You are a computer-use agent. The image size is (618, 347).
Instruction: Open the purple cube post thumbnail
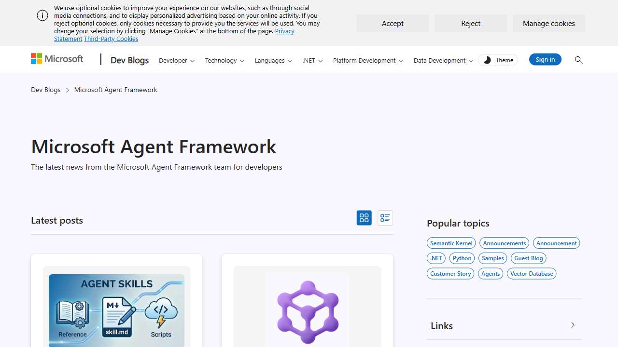[307, 309]
